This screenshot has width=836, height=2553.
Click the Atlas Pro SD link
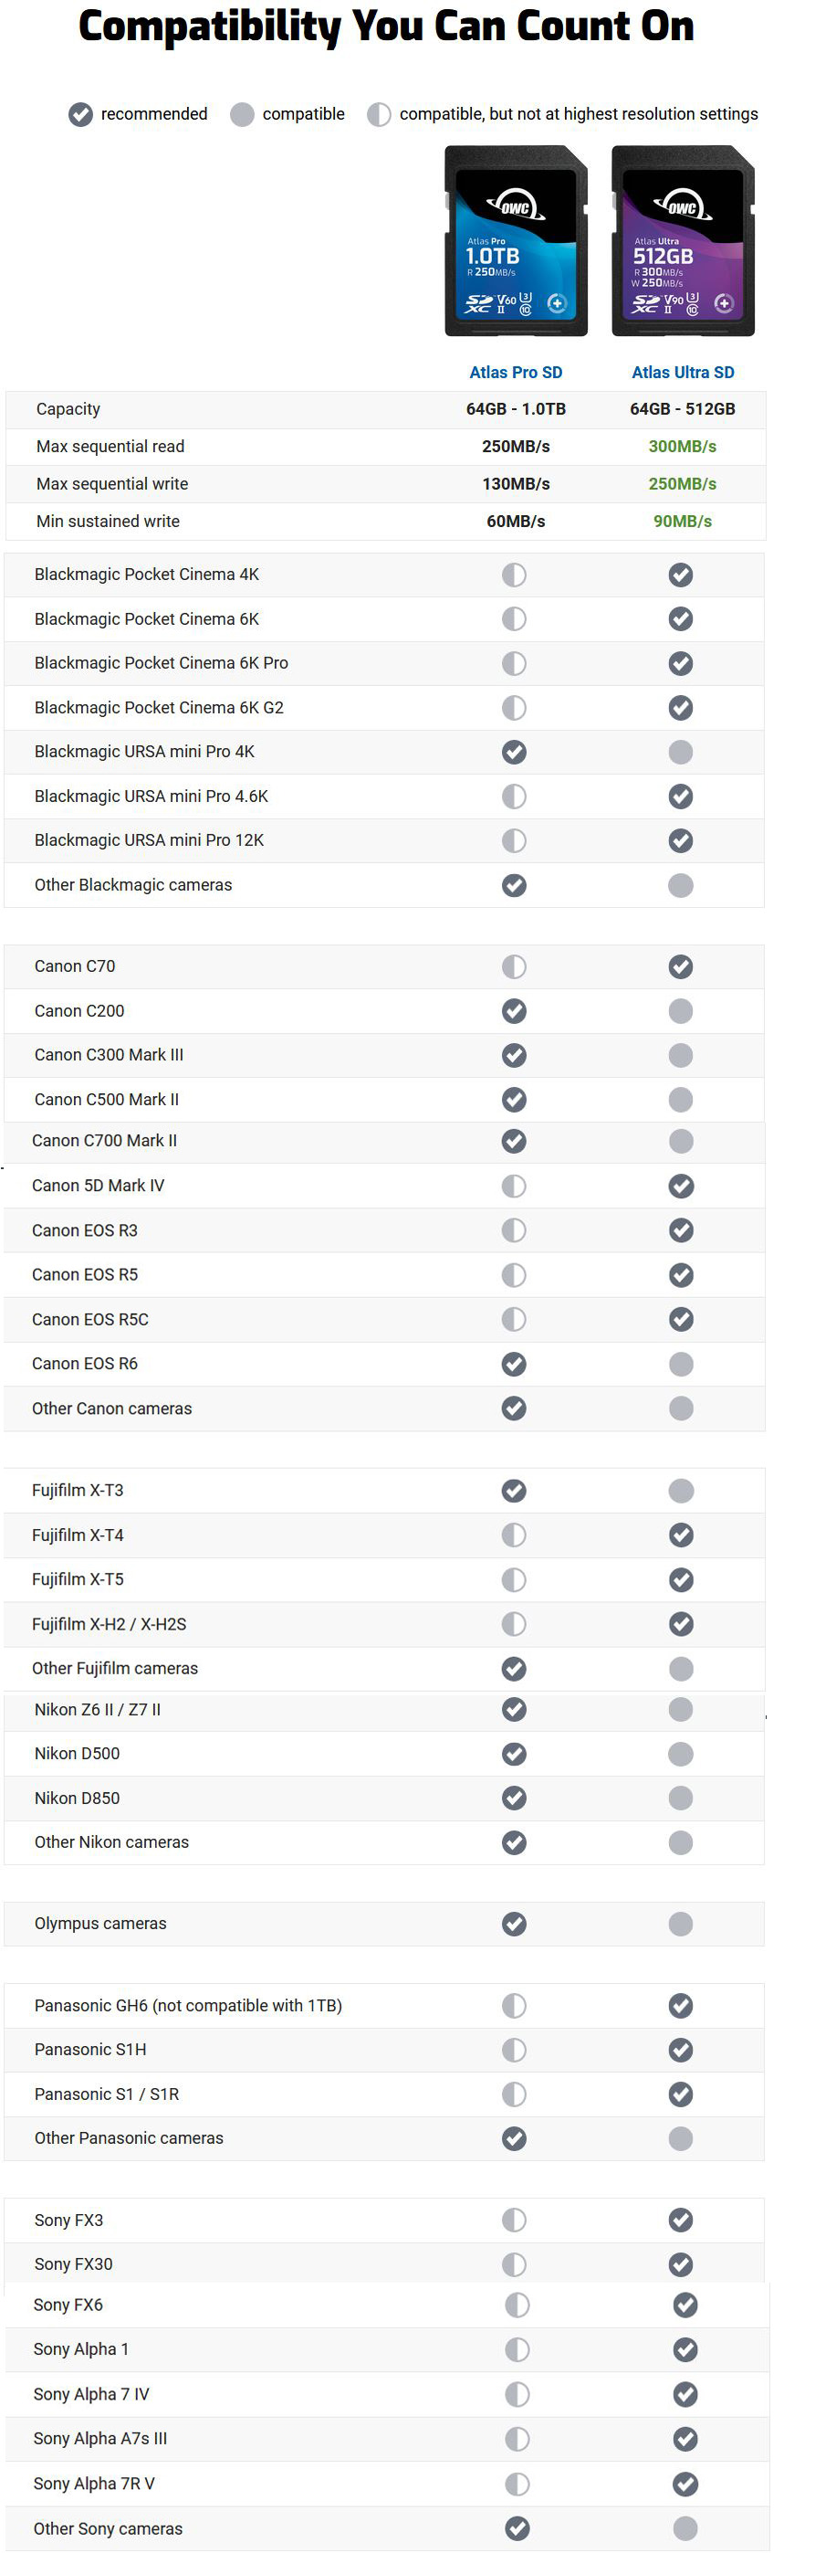click(515, 373)
